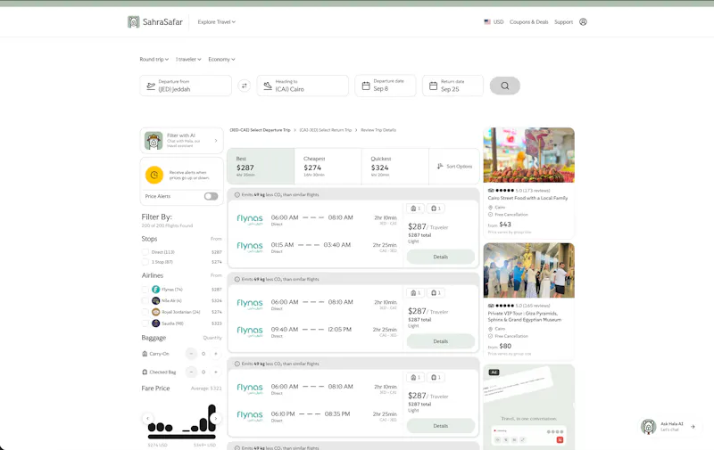The image size is (714, 450).
Task: Click the CO2 info icon on first flight card
Action: [x=237, y=194]
